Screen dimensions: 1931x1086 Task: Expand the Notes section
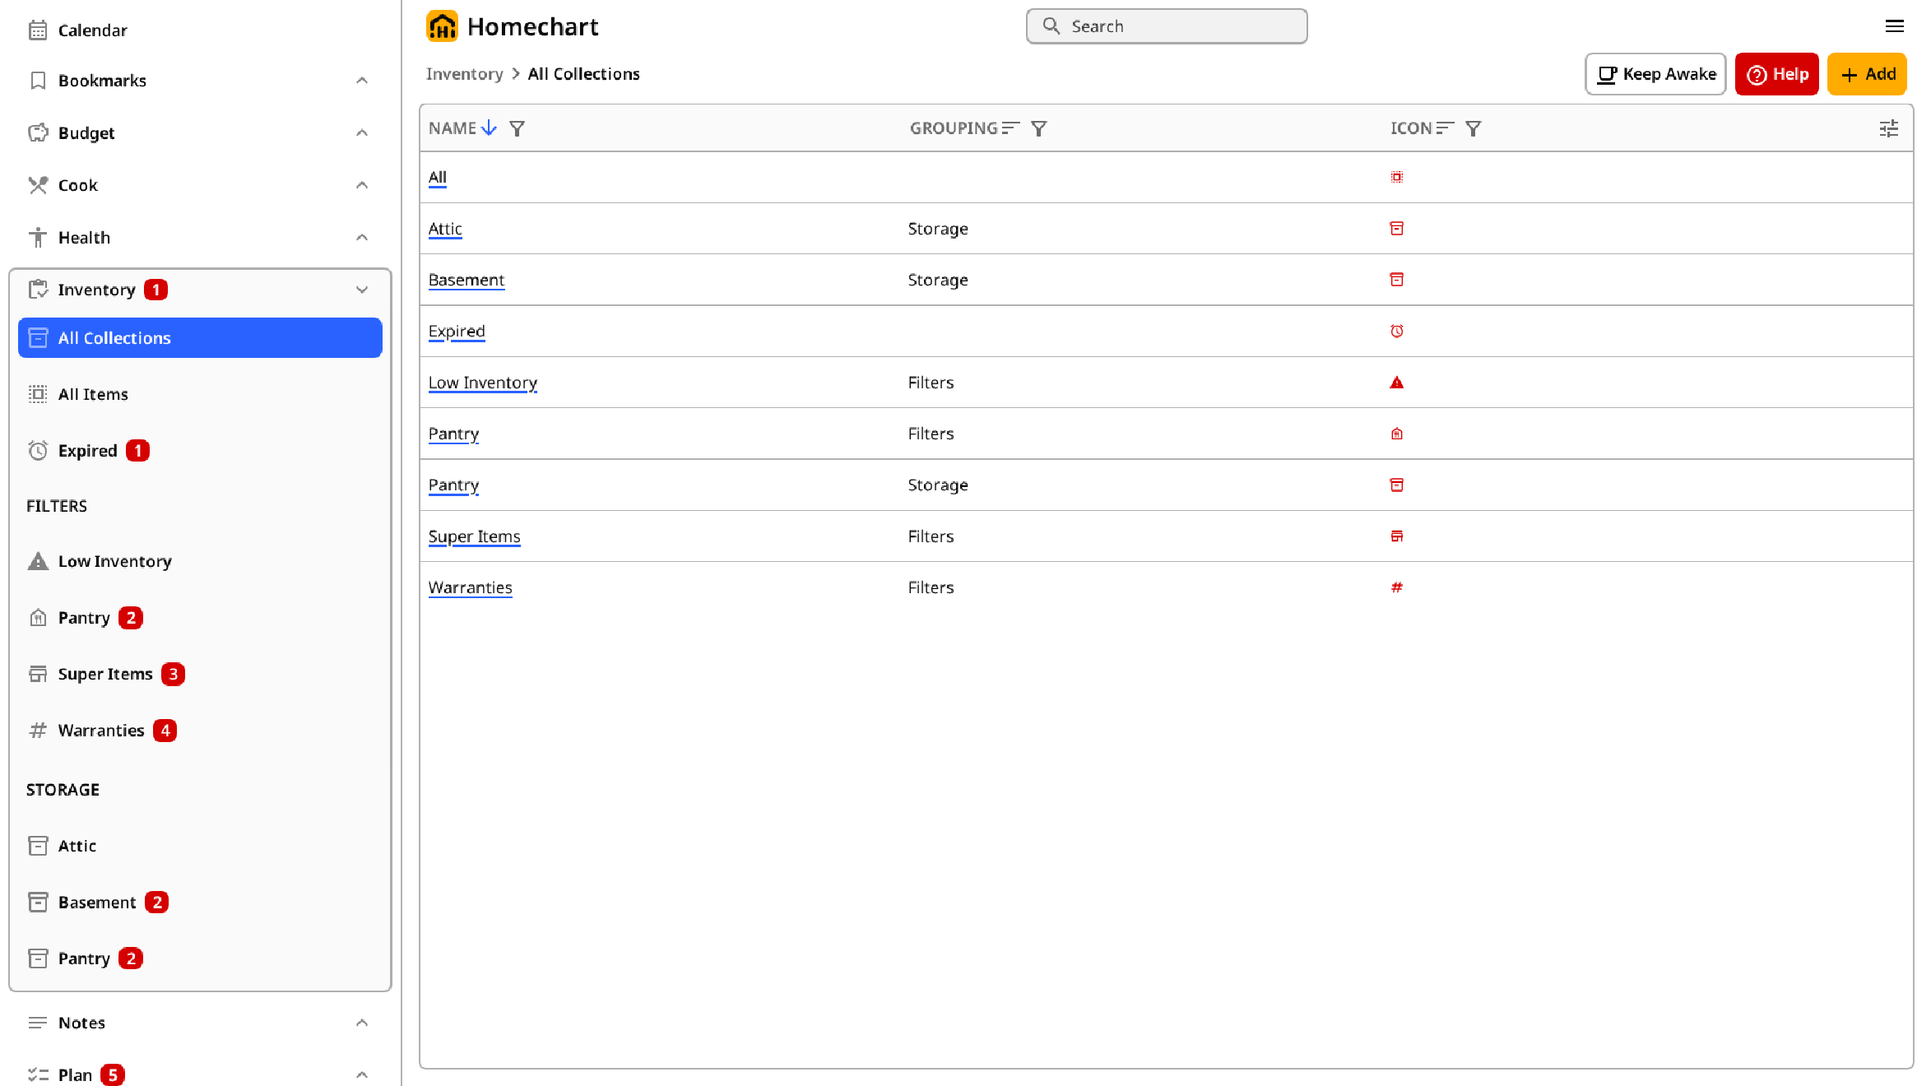(363, 1022)
